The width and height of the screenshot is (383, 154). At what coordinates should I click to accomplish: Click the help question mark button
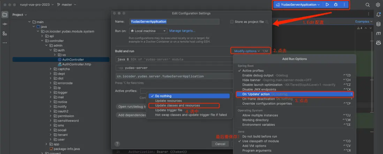pos(117,144)
